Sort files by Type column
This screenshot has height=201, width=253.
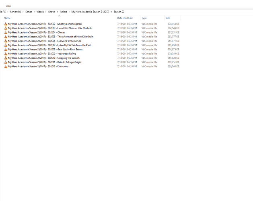coord(144,18)
